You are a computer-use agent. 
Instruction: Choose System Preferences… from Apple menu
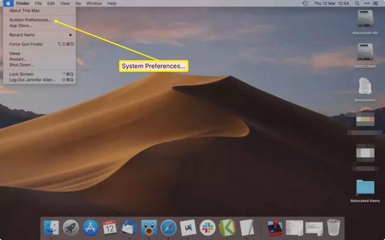tap(30, 20)
